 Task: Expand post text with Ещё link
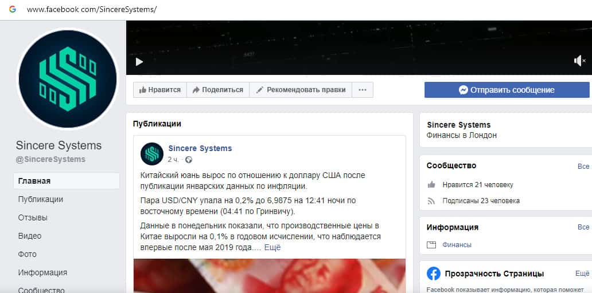click(x=272, y=247)
